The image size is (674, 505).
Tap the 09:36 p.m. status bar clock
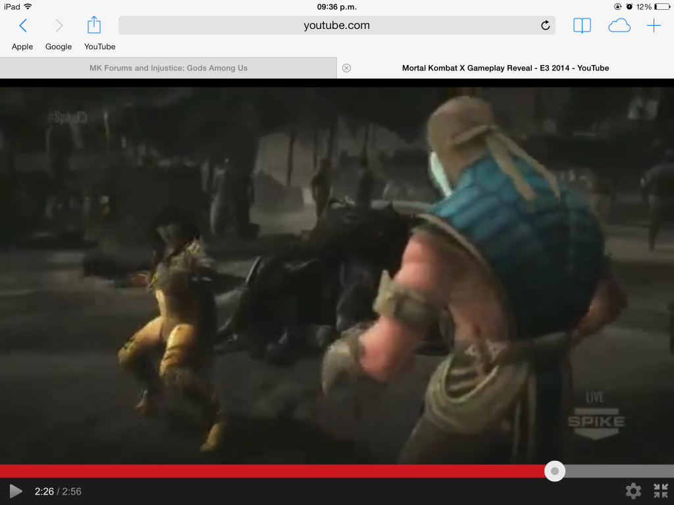[x=336, y=7]
